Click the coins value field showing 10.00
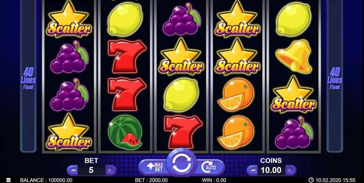 (271, 170)
